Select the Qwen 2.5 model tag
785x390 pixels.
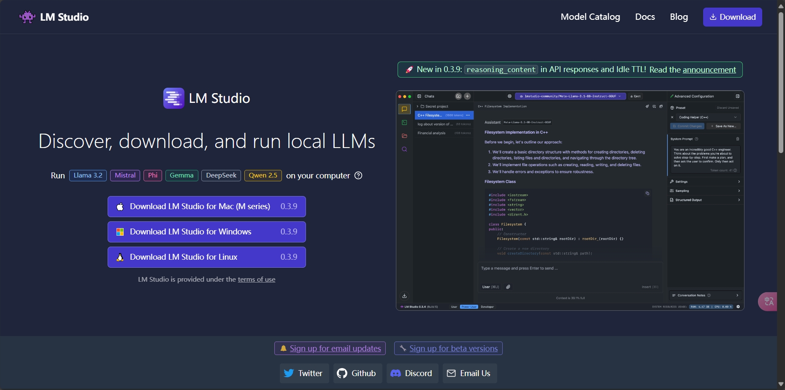pyautogui.click(x=263, y=175)
